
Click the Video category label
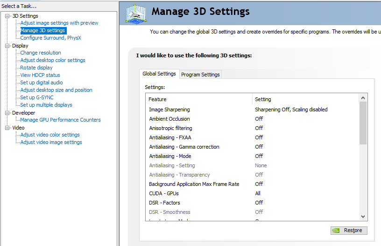click(x=18, y=128)
